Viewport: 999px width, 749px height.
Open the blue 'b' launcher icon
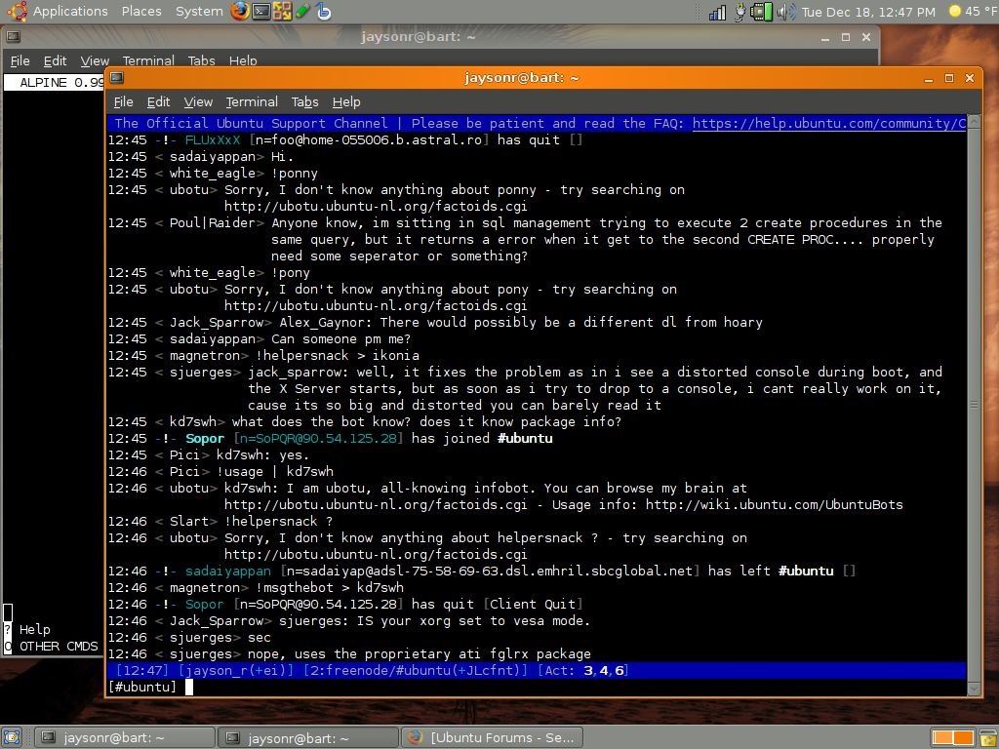coord(324,11)
